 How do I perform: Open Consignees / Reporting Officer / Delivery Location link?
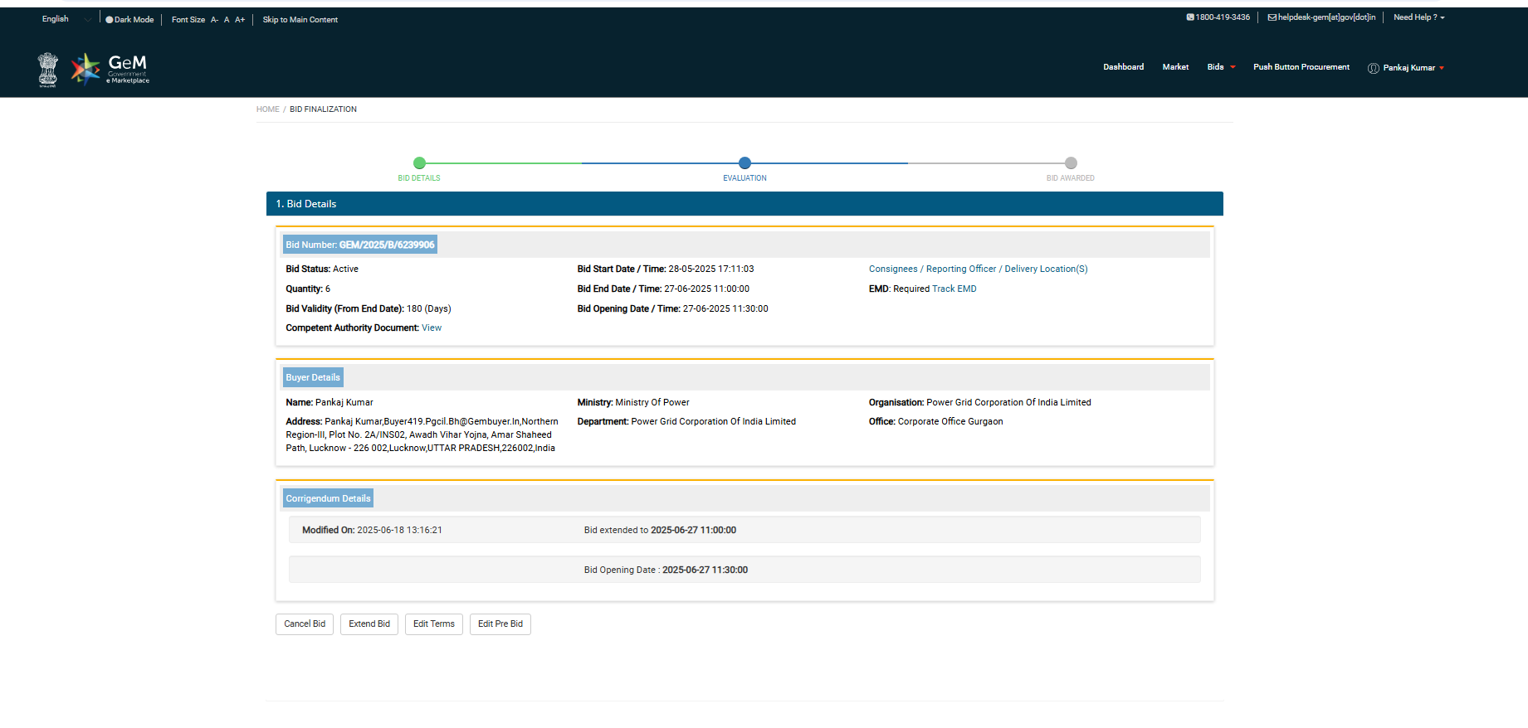click(x=978, y=269)
